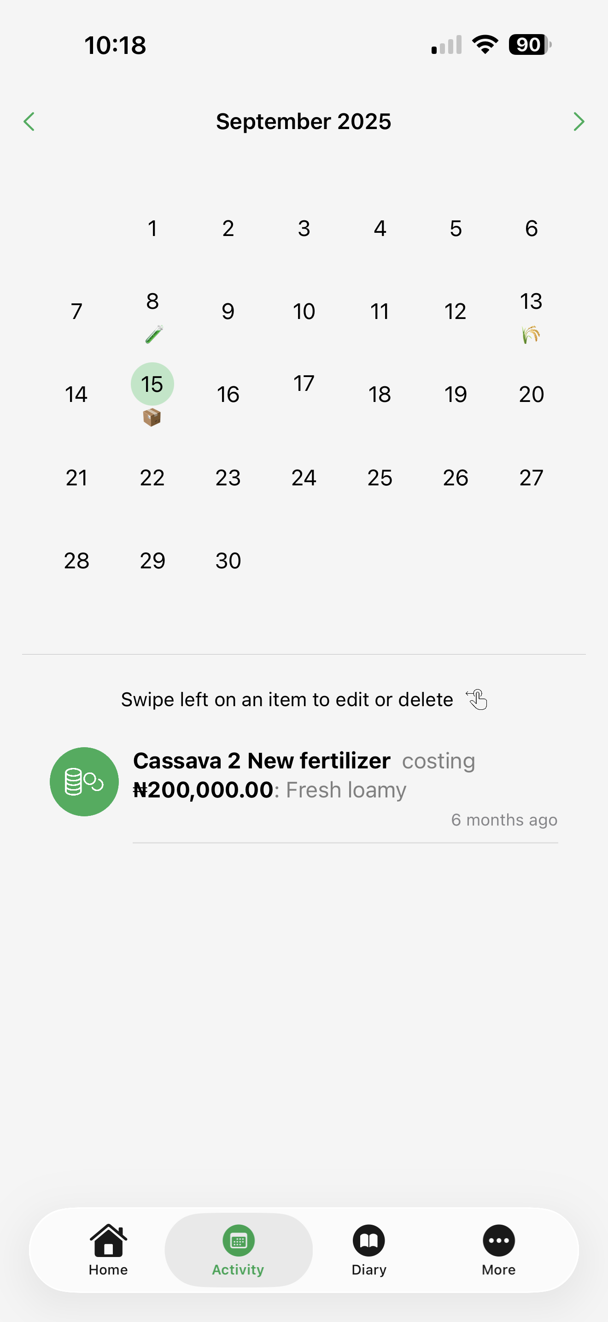Tap the September 2025 month title

point(304,122)
